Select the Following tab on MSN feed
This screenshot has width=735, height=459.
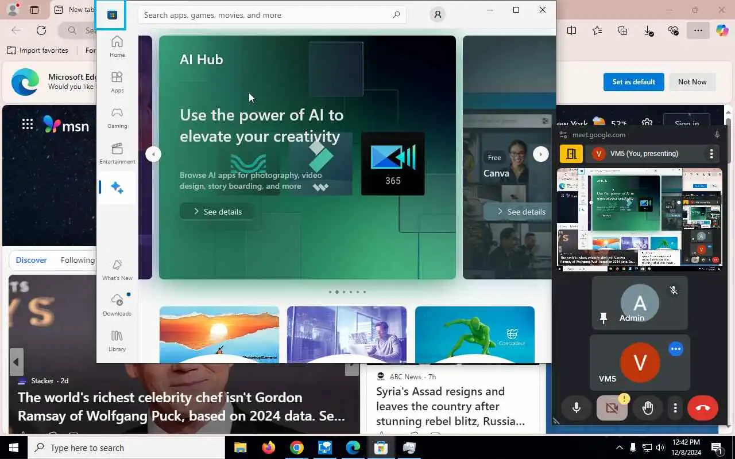[78, 260]
